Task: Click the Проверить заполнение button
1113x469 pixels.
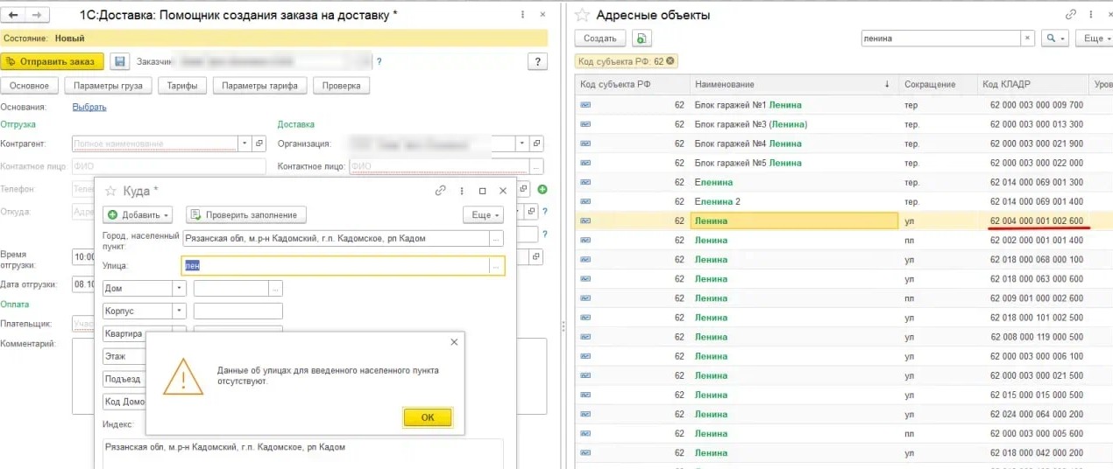Action: (x=245, y=214)
